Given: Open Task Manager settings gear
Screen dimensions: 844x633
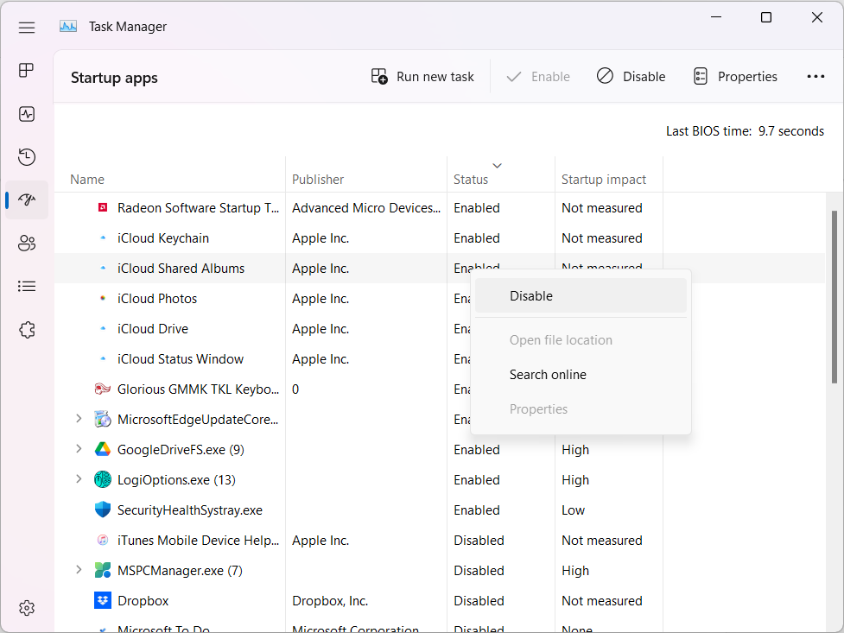Looking at the screenshot, I should (x=27, y=608).
